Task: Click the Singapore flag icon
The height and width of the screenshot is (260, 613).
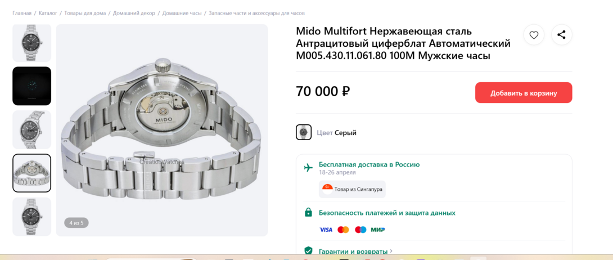Action: [x=327, y=189]
